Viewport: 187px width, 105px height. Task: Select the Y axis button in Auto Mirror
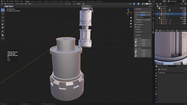(x=143, y=15)
